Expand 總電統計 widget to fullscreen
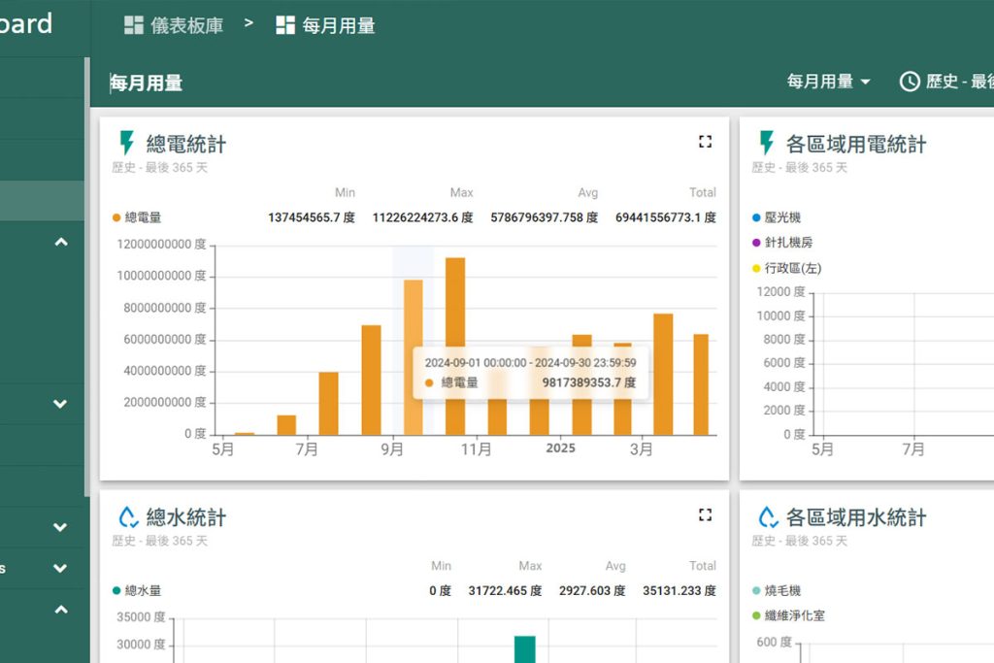 tap(706, 142)
